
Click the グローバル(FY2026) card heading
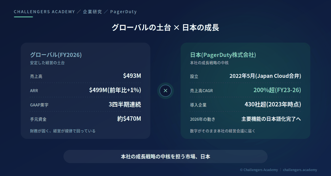coord(56,55)
